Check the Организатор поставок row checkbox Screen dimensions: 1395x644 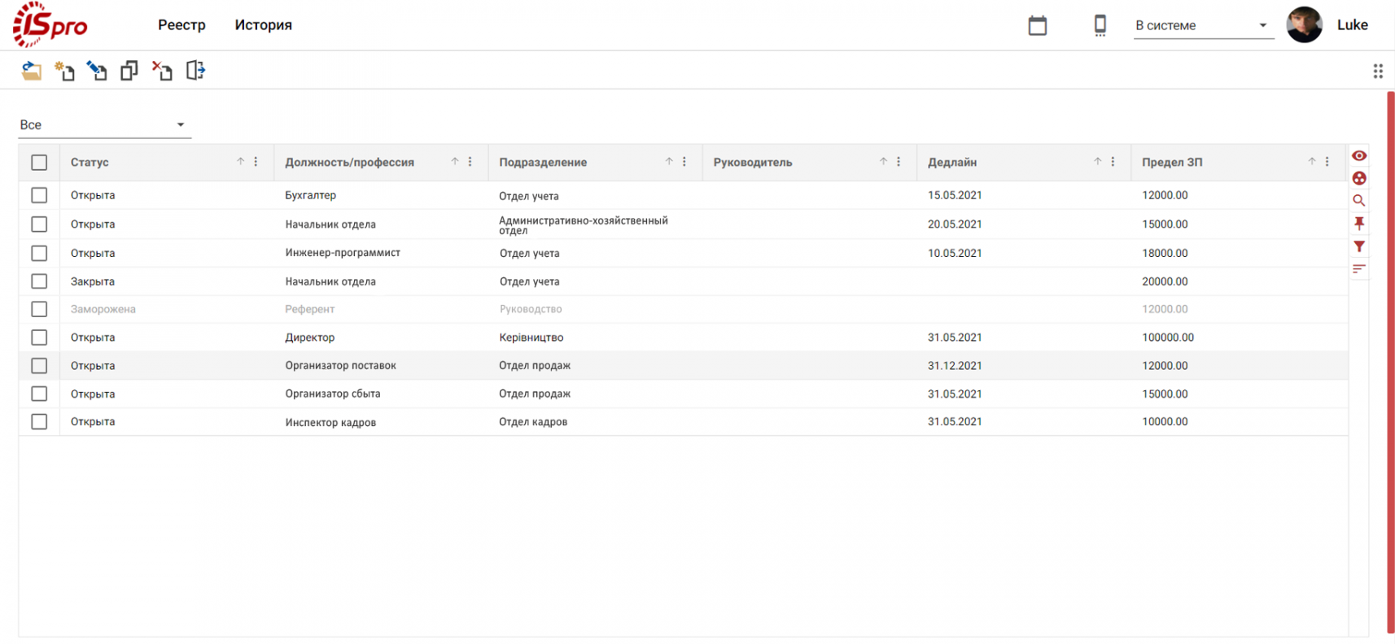39,366
